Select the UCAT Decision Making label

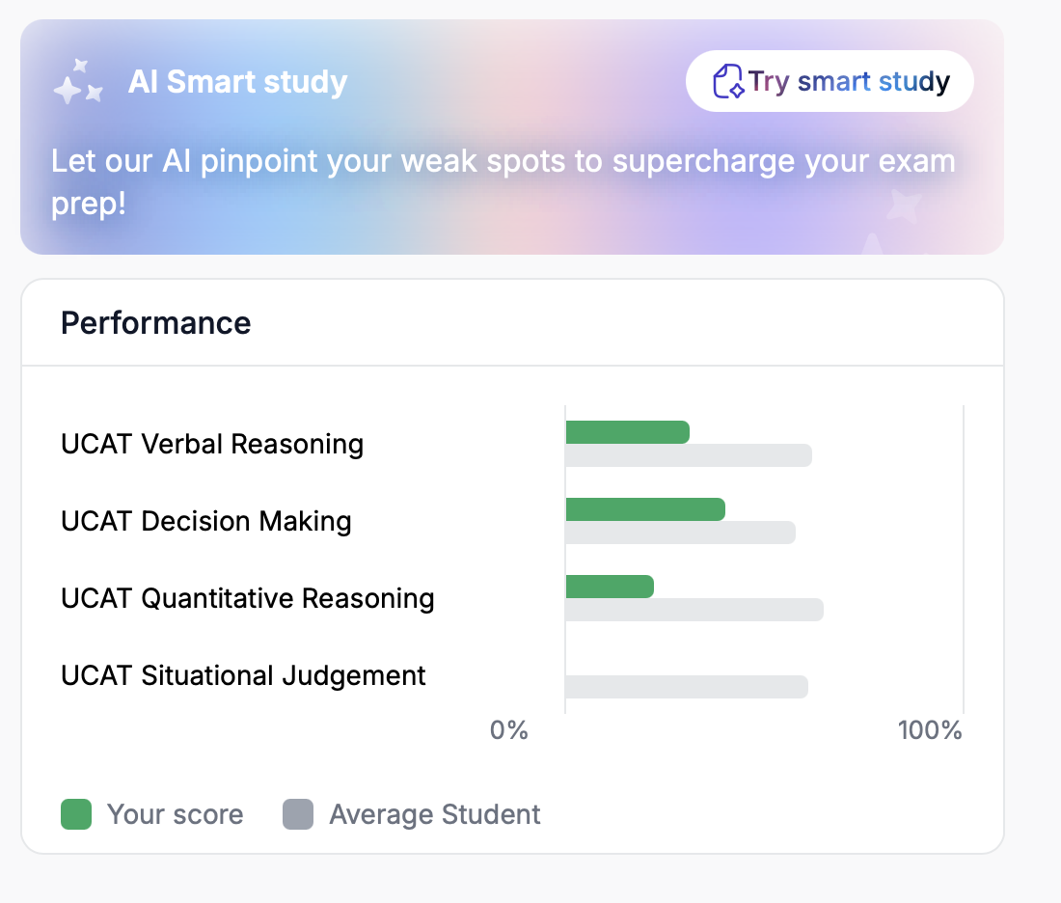206,521
